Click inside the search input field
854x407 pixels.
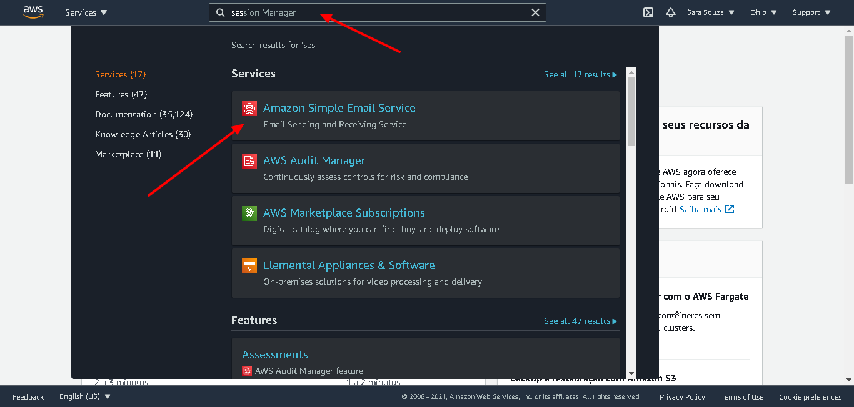tap(378, 12)
